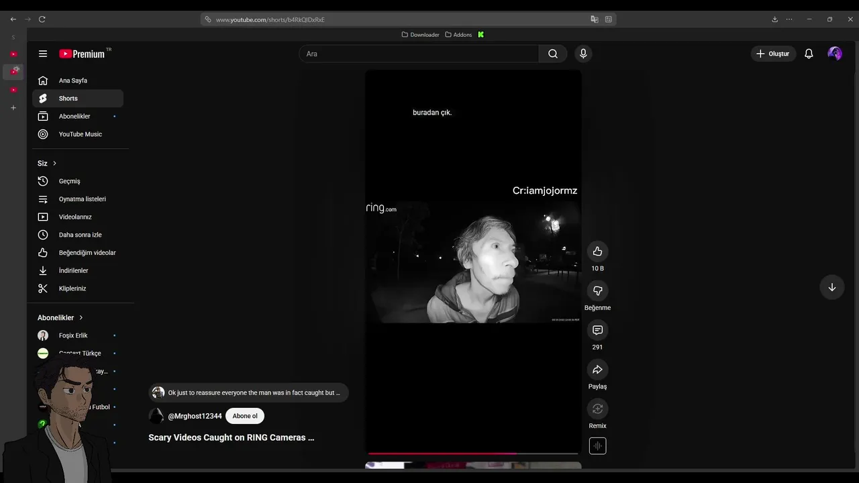Open the pinned comment 'Ok just to reassure everyone'
859x483 pixels.
pos(248,392)
